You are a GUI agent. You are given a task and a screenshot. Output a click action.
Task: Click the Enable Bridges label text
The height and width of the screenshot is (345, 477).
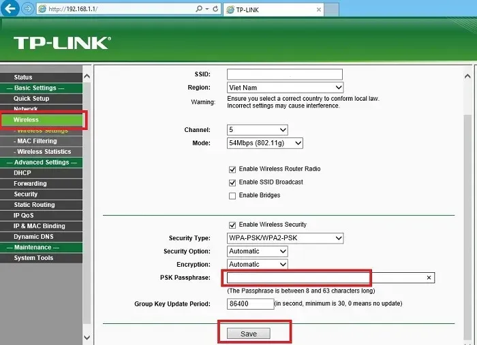coord(260,195)
